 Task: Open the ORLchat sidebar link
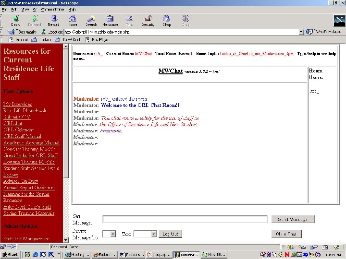click(x=13, y=123)
